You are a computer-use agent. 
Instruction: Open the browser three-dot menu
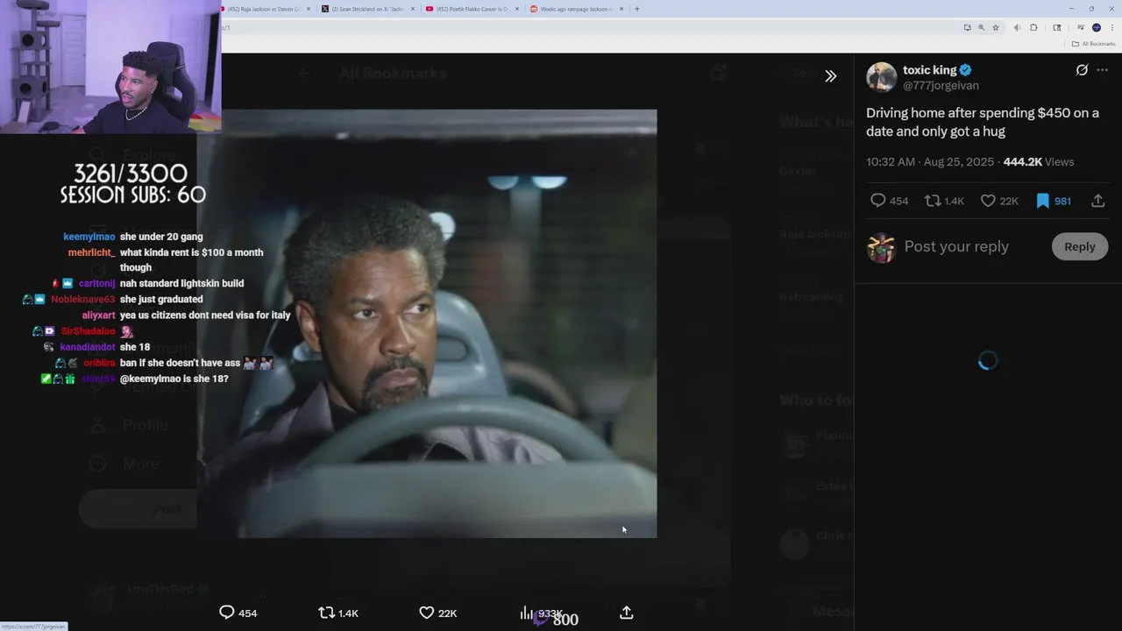pyautogui.click(x=1111, y=27)
